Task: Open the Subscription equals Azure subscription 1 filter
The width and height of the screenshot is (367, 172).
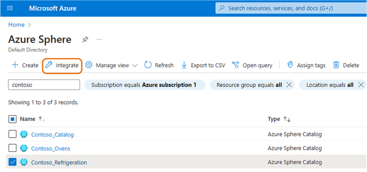Action: [x=145, y=85]
